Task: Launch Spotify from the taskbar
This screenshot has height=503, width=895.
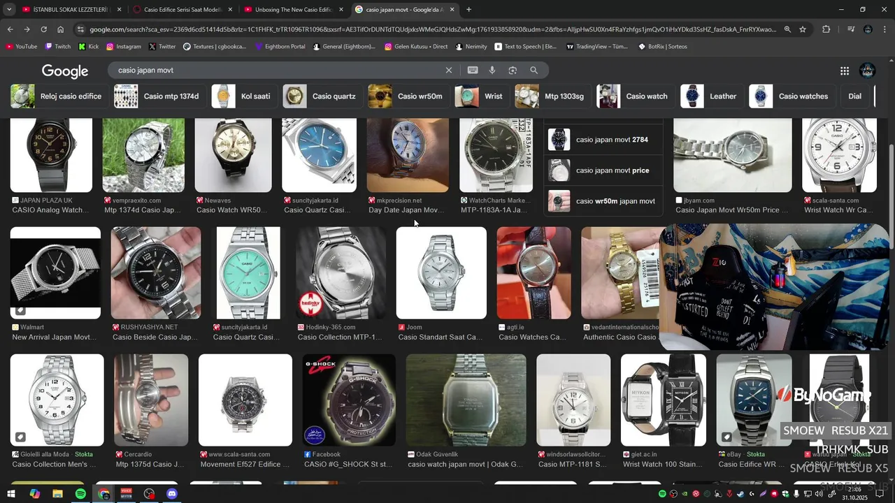Action: pos(80,494)
